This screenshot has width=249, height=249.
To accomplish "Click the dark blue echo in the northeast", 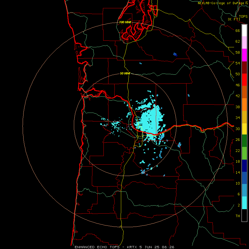I will pyautogui.click(x=175, y=55).
